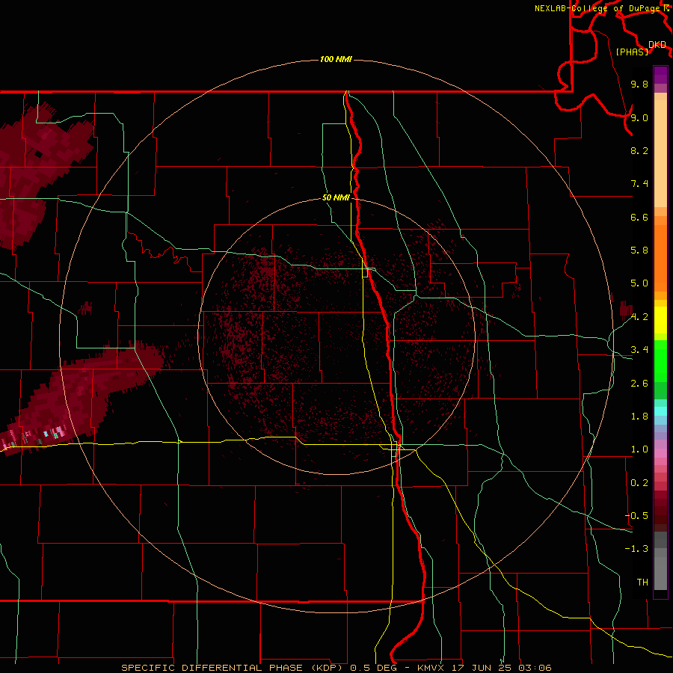Image resolution: width=673 pixels, height=673 pixels.
Task: Click the TH threshold label
Action: [642, 583]
